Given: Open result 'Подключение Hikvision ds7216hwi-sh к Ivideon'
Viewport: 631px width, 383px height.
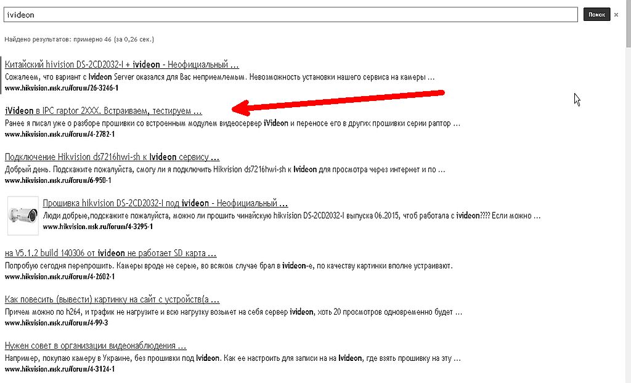Looking at the screenshot, I should click(112, 157).
